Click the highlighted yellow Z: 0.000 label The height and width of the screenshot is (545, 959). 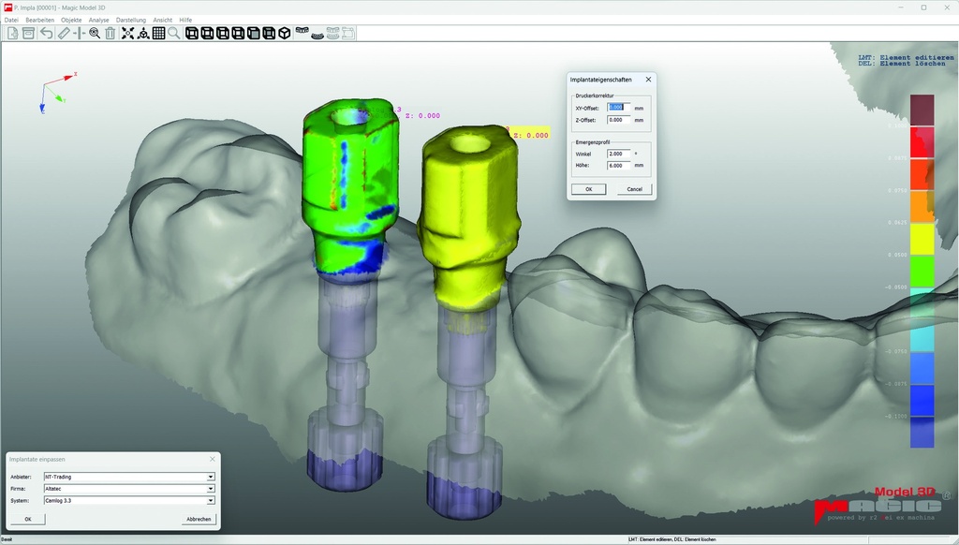(532, 135)
